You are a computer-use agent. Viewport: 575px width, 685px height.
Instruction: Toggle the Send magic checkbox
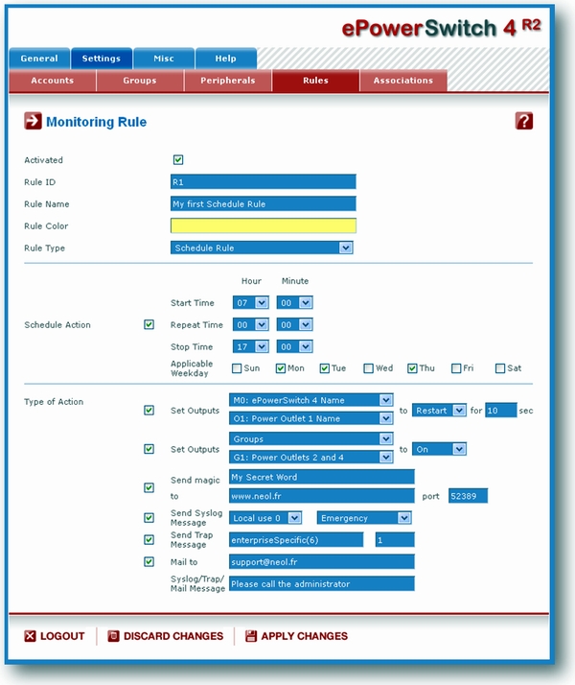coord(149,487)
